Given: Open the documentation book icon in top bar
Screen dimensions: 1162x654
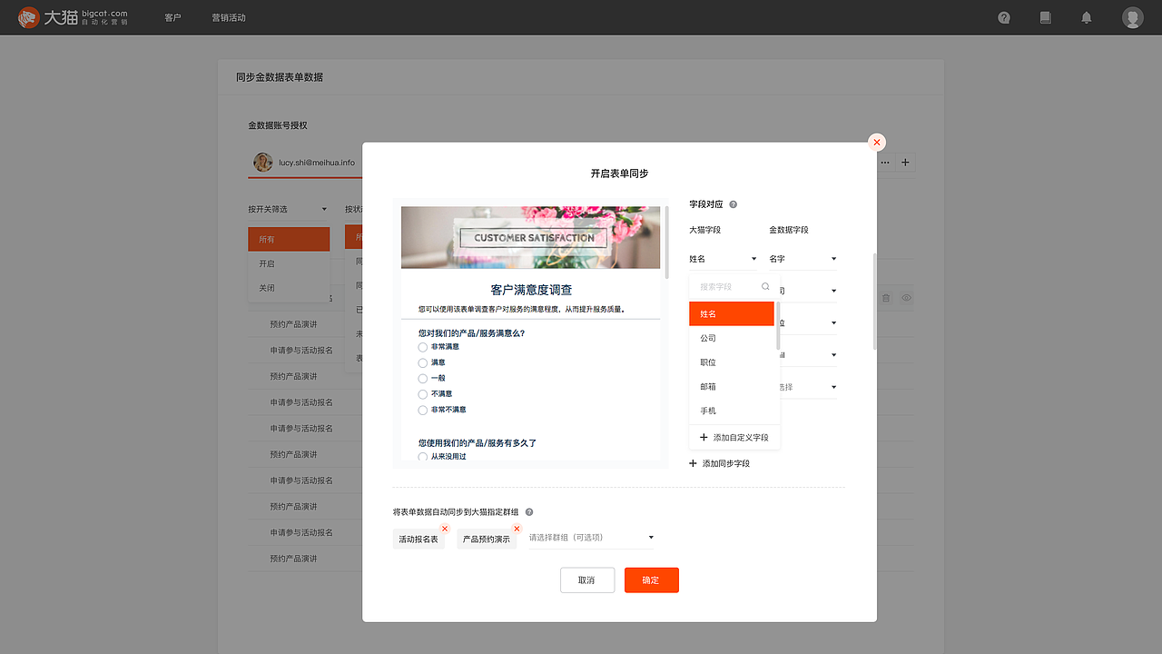Looking at the screenshot, I should pyautogui.click(x=1045, y=17).
